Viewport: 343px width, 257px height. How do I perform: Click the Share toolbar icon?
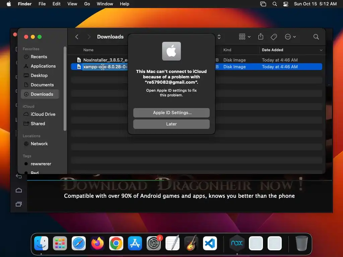(261, 36)
